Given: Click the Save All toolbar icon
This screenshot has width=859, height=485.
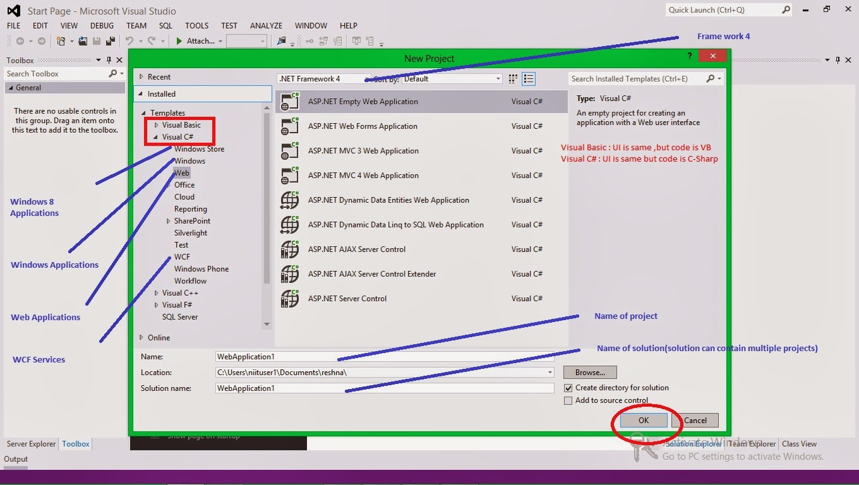Looking at the screenshot, I should tap(109, 41).
